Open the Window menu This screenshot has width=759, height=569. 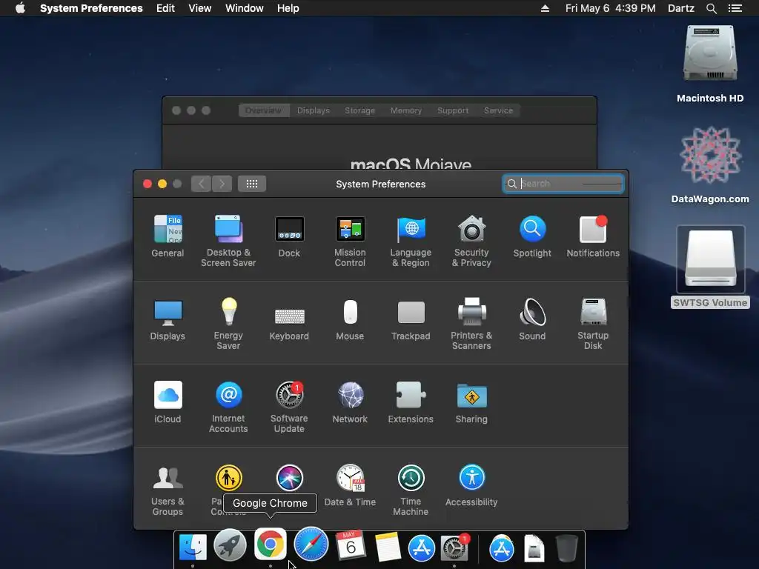point(245,8)
